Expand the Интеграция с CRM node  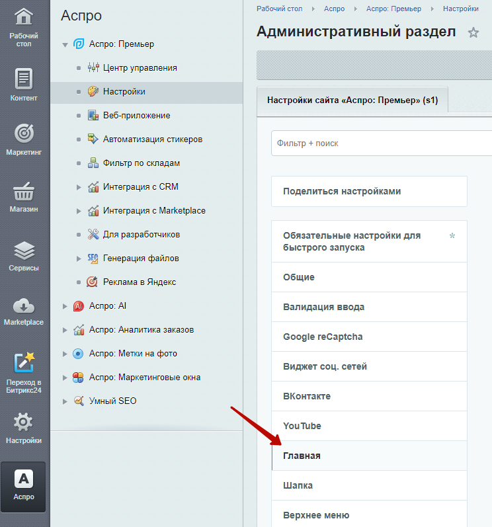[79, 187]
